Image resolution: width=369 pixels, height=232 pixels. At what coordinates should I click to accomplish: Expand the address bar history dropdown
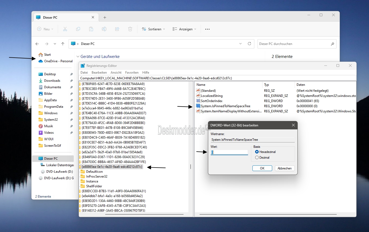pos(240,44)
